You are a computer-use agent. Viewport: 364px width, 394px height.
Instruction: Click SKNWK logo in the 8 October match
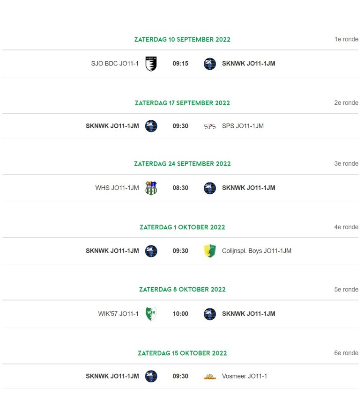pos(209,314)
